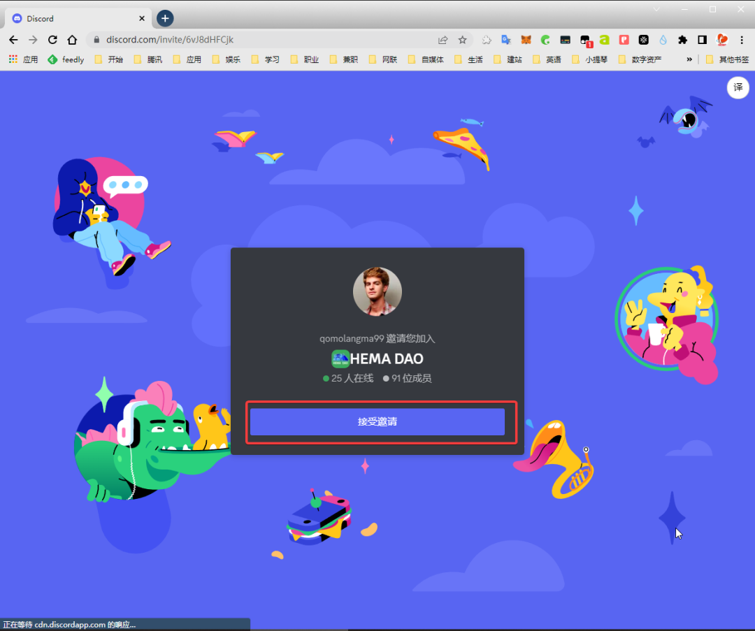Open the 娱乐 bookmark folder
Image resolution: width=755 pixels, height=631 pixels.
(x=226, y=59)
